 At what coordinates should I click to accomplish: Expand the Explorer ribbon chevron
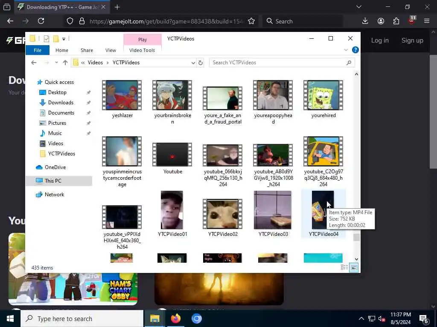click(346, 50)
